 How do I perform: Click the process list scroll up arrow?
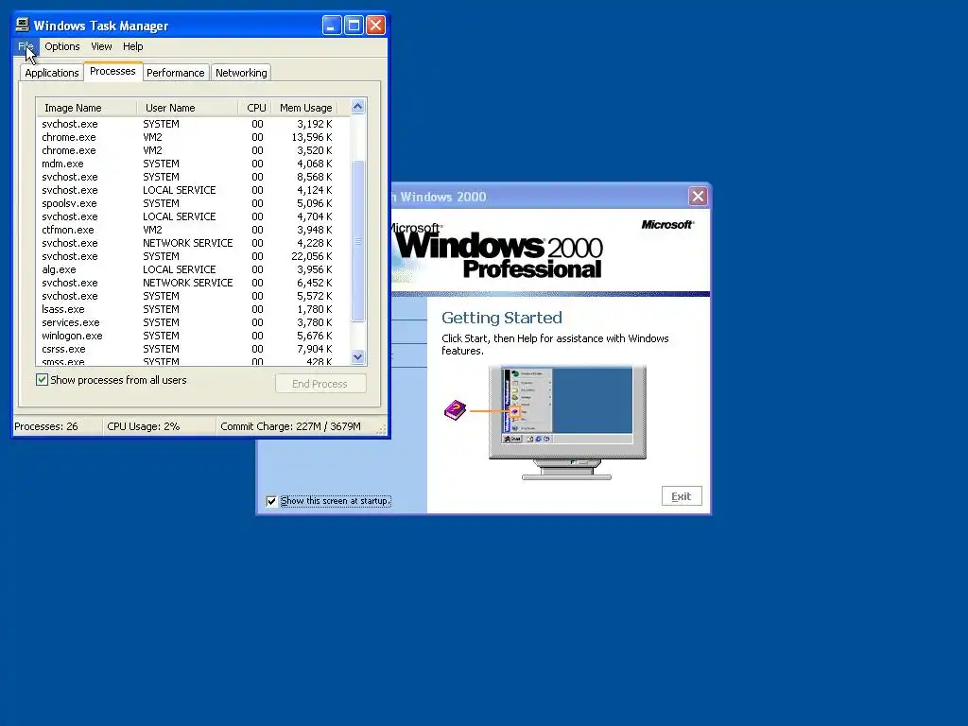click(x=358, y=107)
